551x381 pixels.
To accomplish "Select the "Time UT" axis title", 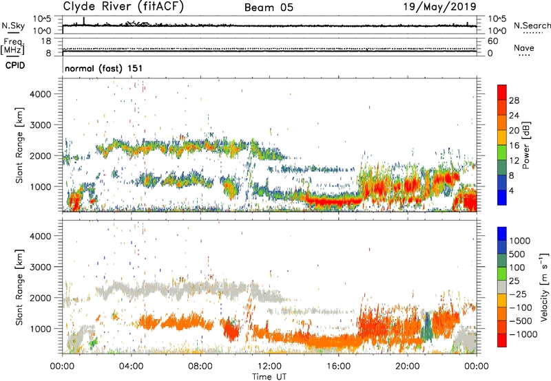I will point(269,376).
